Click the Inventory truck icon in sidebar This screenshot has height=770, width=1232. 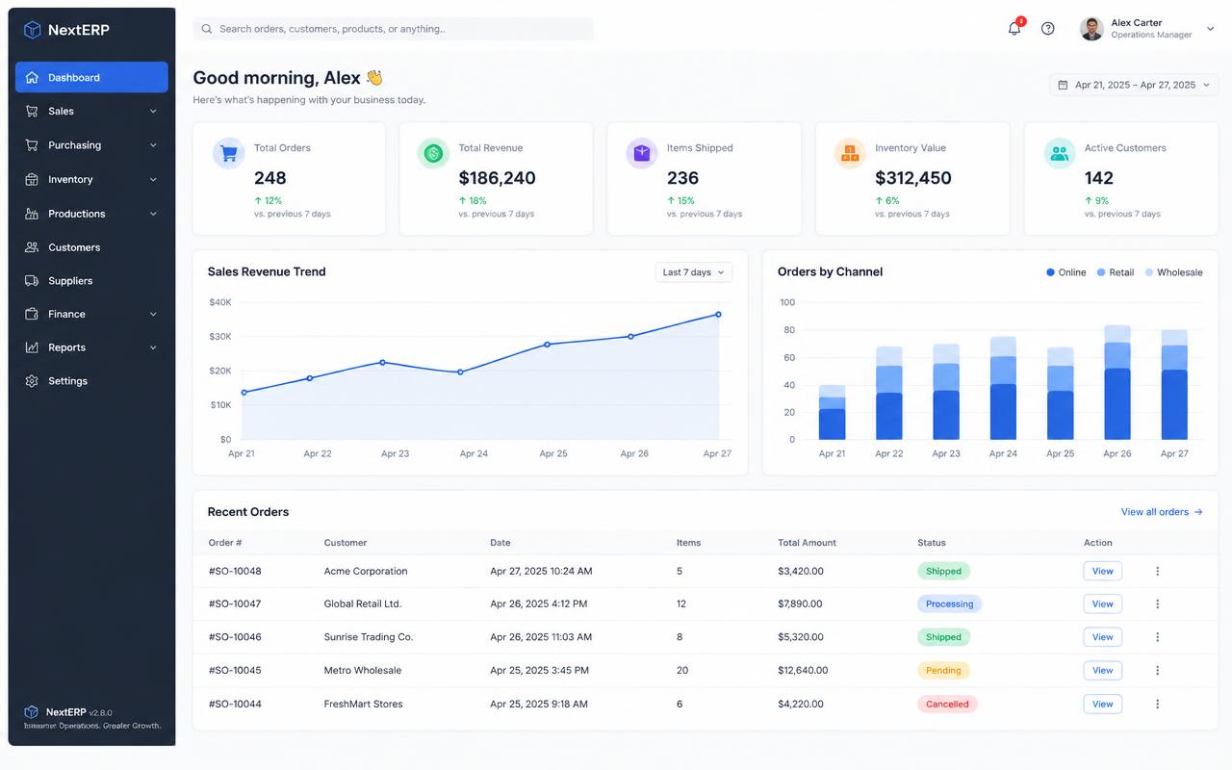pyautogui.click(x=32, y=179)
